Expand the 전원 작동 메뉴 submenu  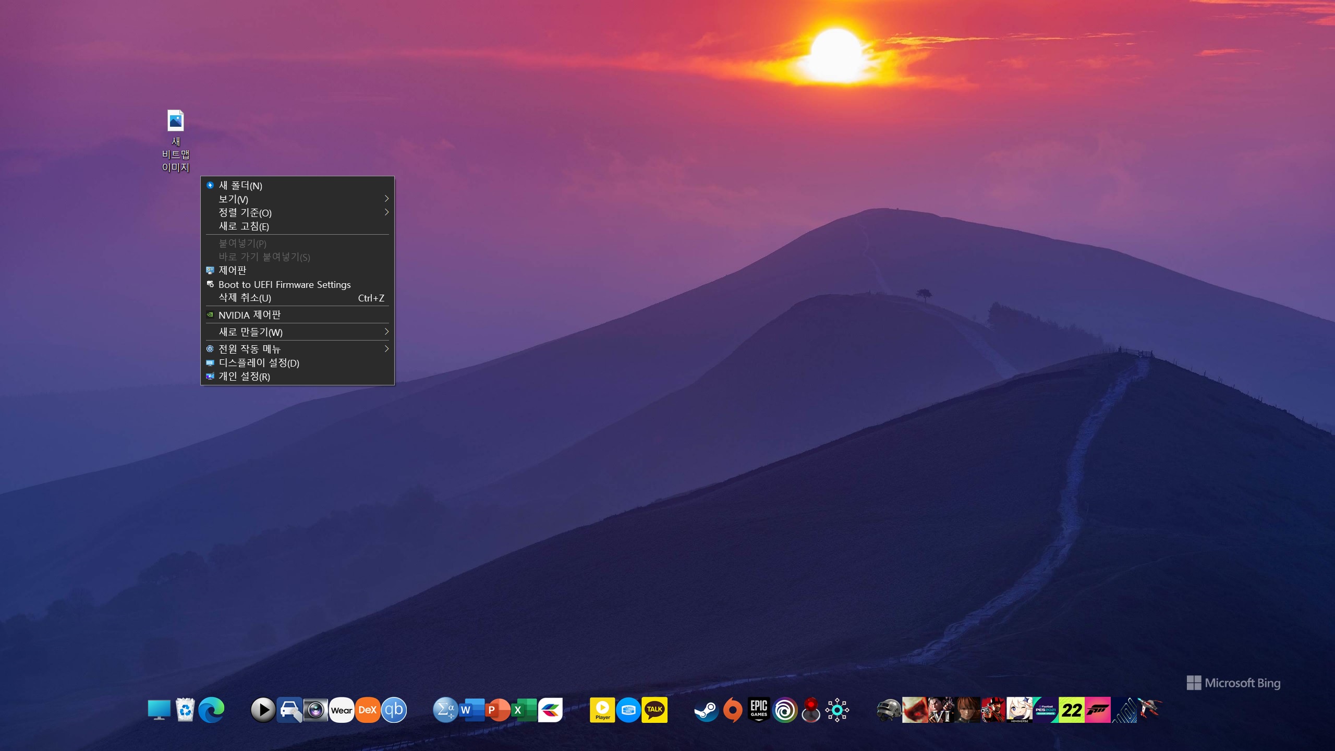(x=297, y=349)
